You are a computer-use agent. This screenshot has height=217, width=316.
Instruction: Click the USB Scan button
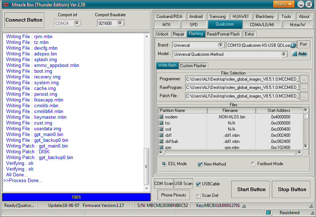coord(183,183)
